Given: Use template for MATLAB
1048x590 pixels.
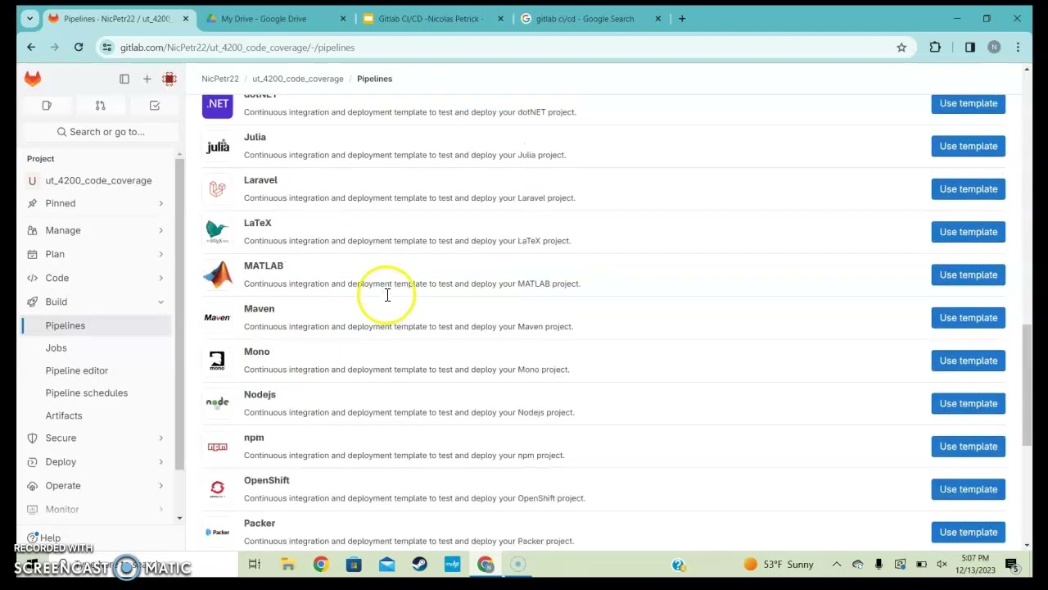Looking at the screenshot, I should pos(968,275).
